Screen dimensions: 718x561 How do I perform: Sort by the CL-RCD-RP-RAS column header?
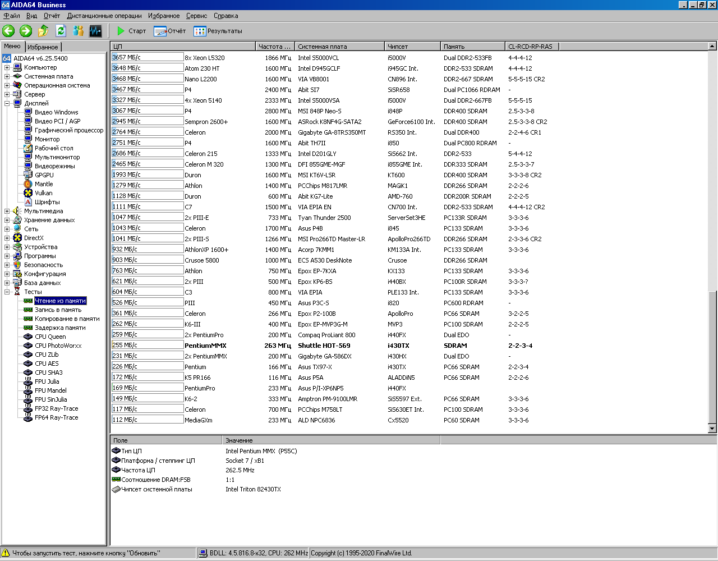[532, 47]
